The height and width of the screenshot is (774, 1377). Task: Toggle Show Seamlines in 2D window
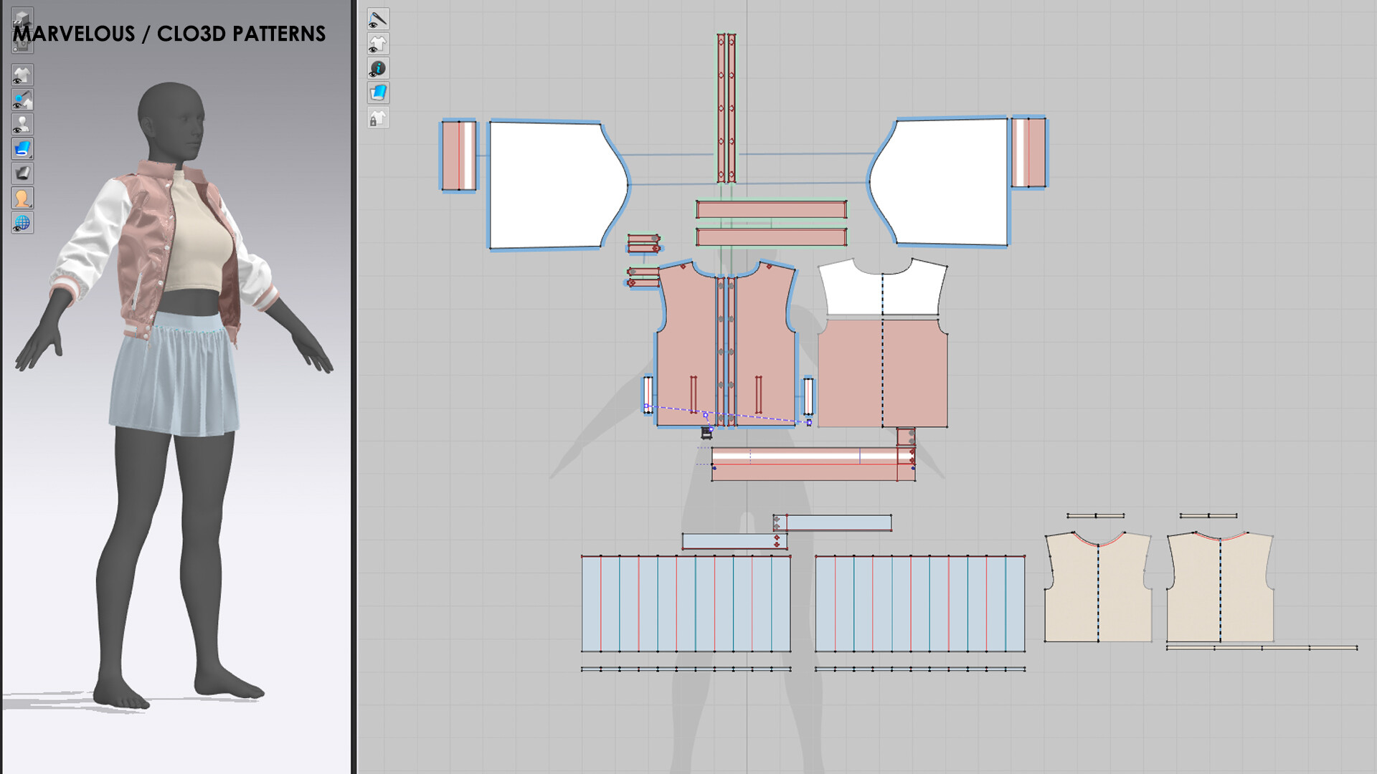(x=378, y=19)
